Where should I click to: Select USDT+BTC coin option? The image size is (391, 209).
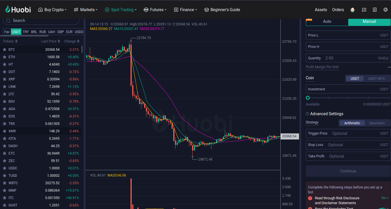pos(376,79)
